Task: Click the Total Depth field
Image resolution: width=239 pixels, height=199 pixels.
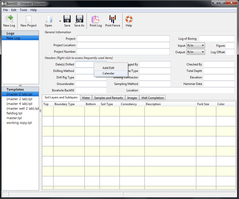Action: 219,71
